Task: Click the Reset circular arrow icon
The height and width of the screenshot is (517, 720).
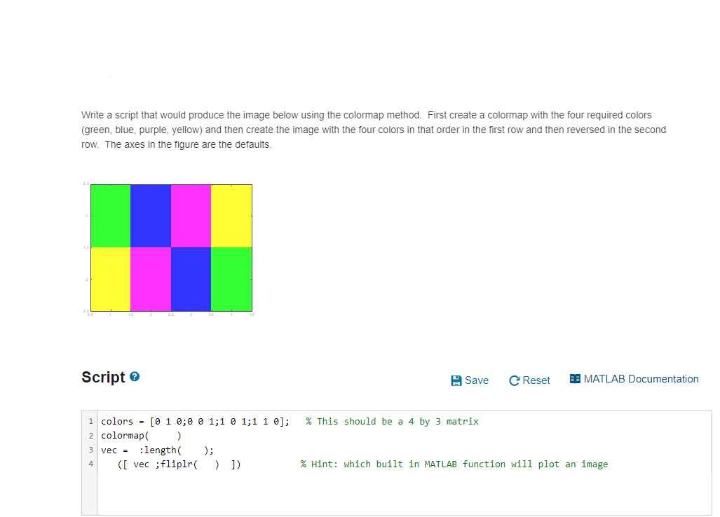Action: [x=514, y=380]
